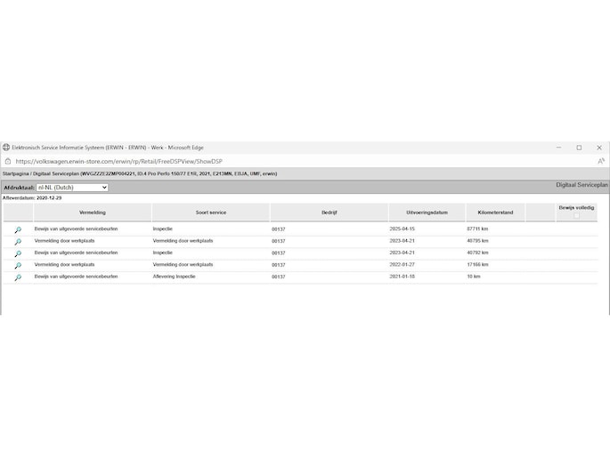610x457 pixels.
Task: Click the globe icon in the title bar
Action: click(7, 148)
